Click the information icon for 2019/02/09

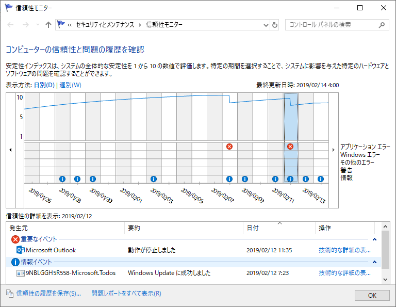tap(245, 179)
